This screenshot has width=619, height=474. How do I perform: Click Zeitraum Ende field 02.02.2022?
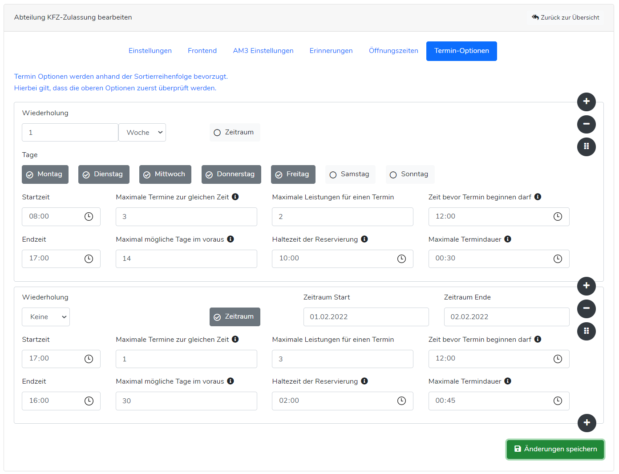[x=507, y=317]
